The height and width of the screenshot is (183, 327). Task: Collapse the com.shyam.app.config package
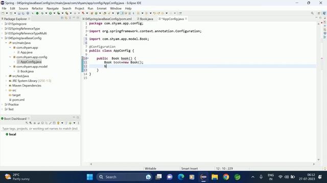coord(10,57)
